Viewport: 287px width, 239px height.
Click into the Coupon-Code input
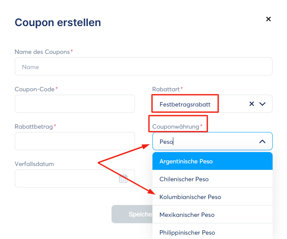tap(75, 104)
